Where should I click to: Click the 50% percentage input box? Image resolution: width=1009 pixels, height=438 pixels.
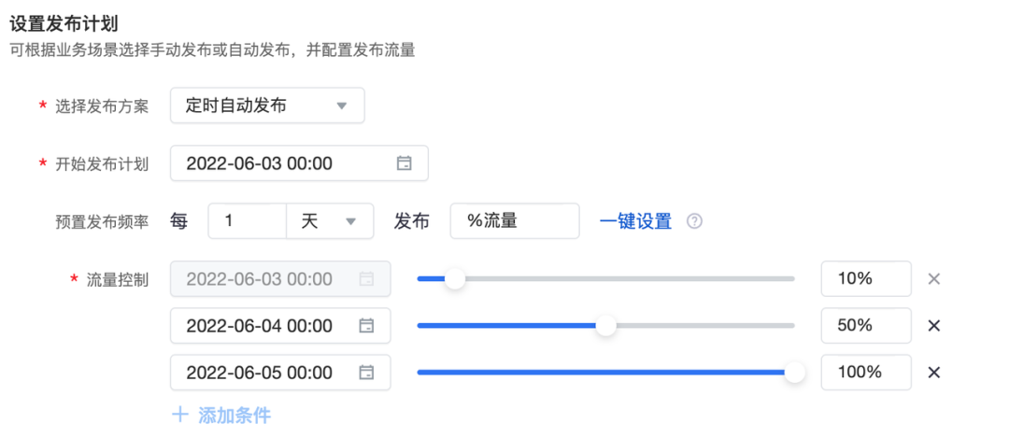(865, 326)
